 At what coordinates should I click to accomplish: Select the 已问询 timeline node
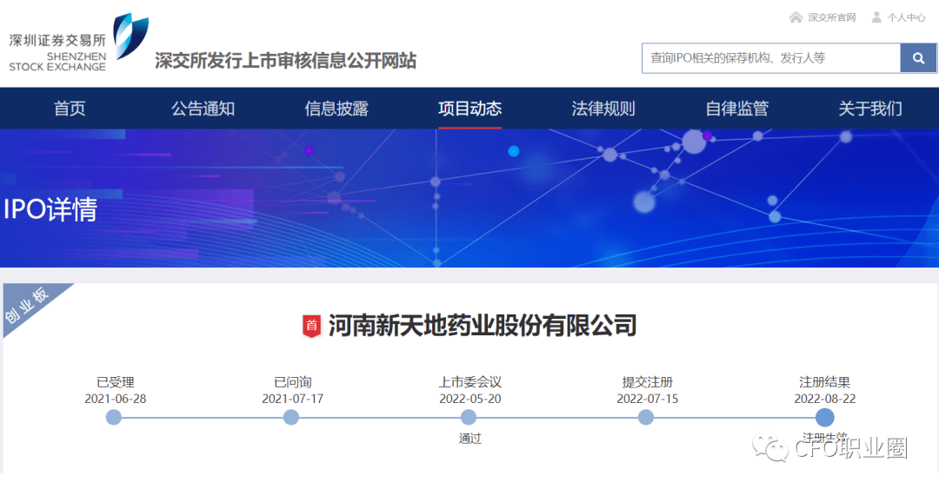291,418
